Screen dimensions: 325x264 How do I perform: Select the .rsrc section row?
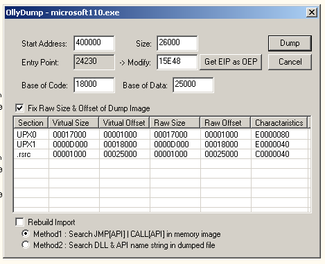click(161, 154)
